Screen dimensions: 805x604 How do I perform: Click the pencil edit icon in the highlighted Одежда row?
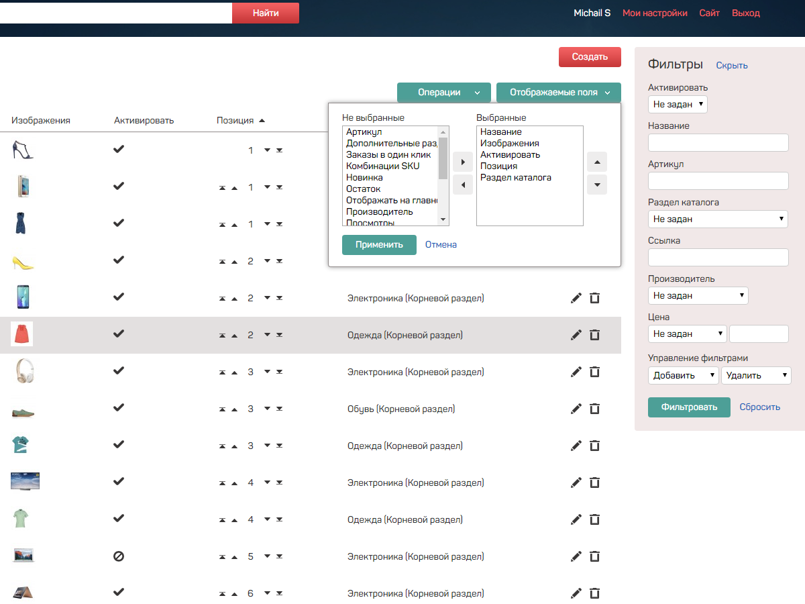coord(576,335)
